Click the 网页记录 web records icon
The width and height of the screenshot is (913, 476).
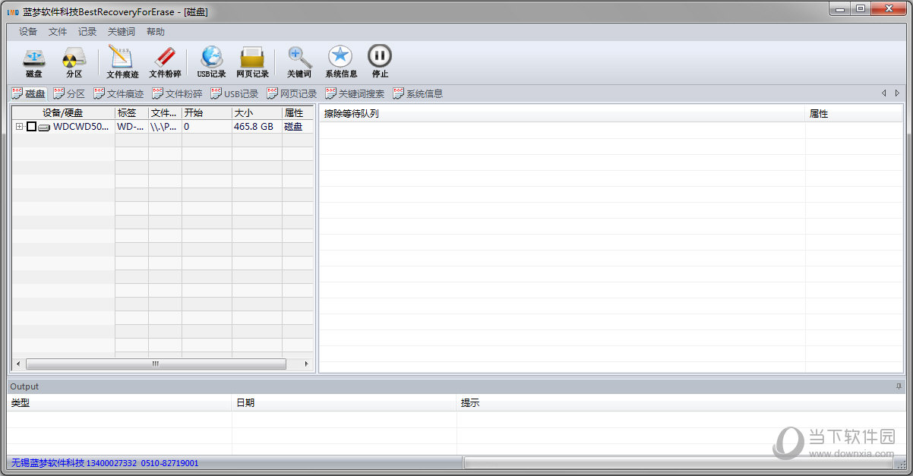tap(252, 59)
